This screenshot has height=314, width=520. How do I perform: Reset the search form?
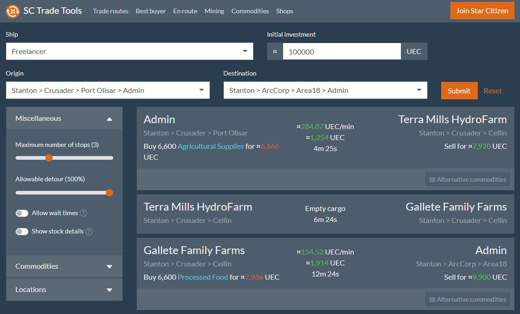pos(493,91)
